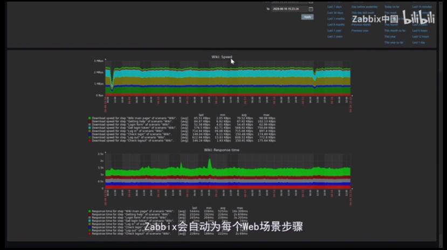Click the Apply button for the time range
The image size is (447, 250).
307,17
